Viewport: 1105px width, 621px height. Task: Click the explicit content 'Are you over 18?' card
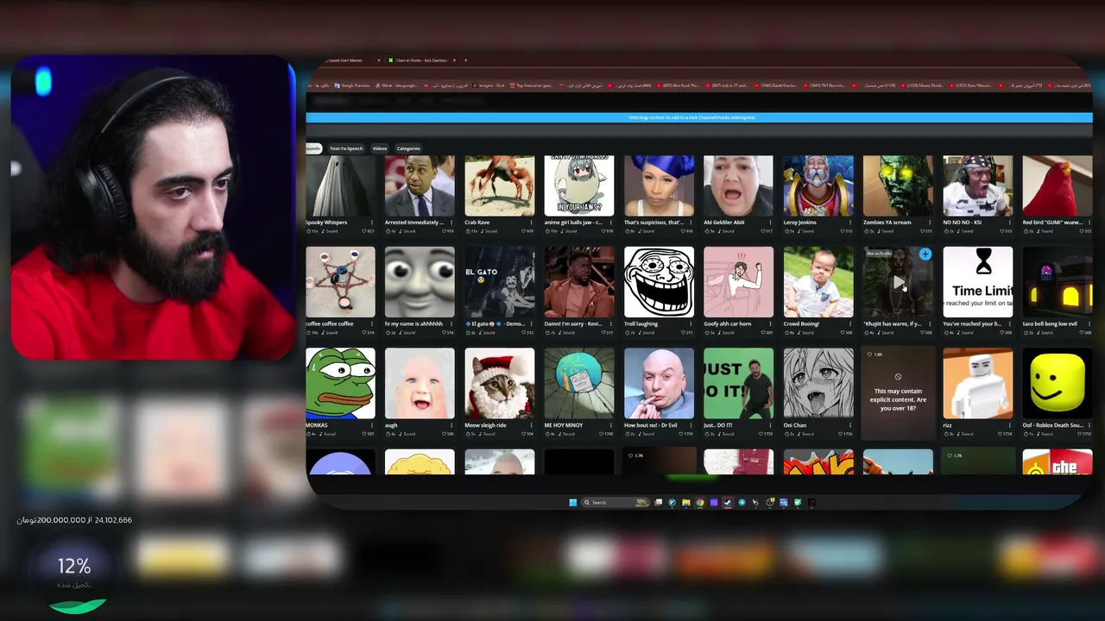898,392
